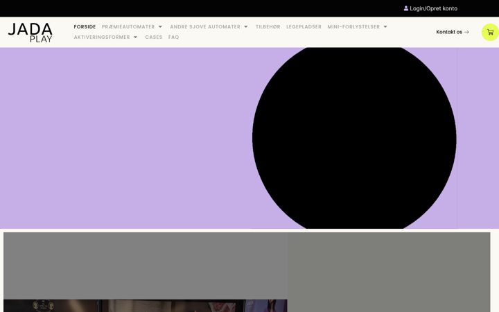The width and height of the screenshot is (499, 312).
Task: Open the Legepladser menu item
Action: (304, 27)
